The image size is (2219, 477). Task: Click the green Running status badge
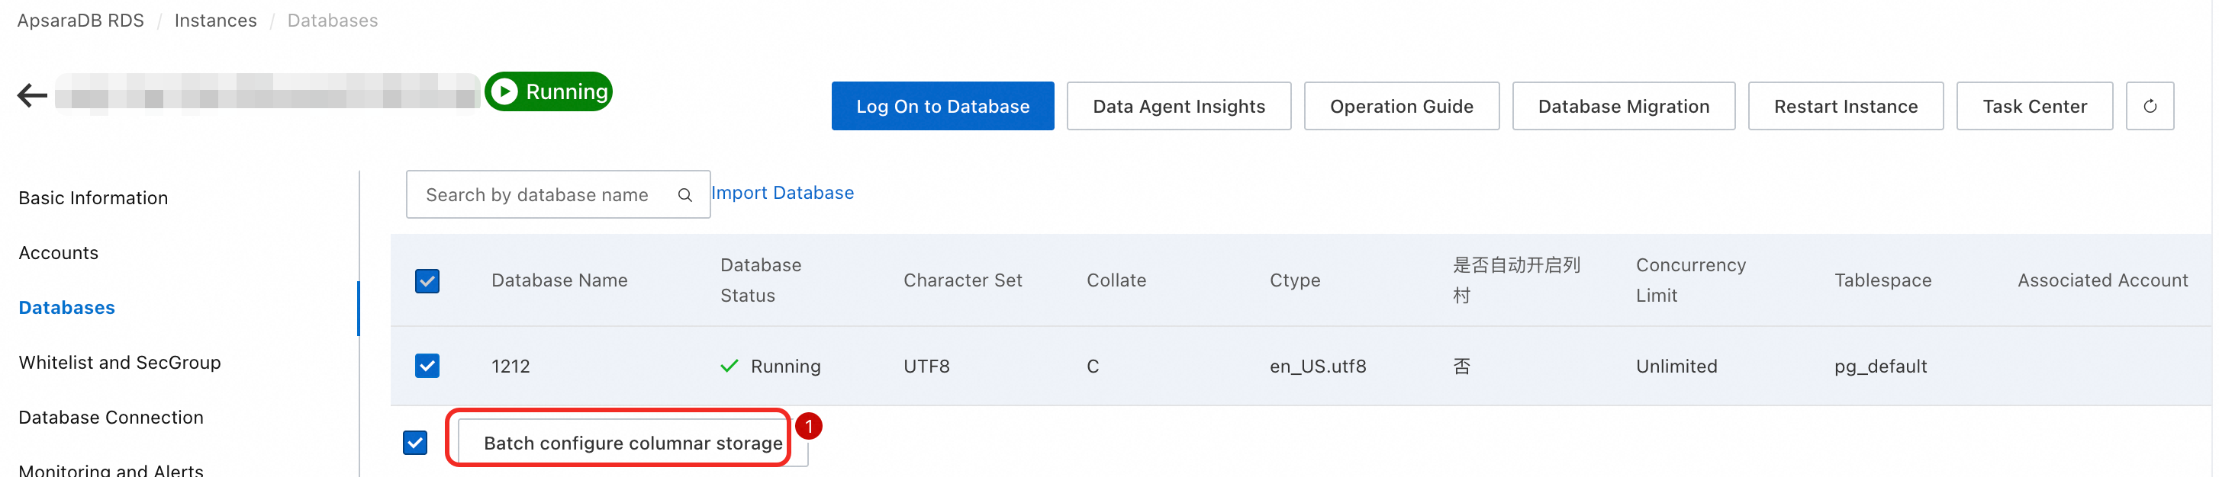(549, 91)
